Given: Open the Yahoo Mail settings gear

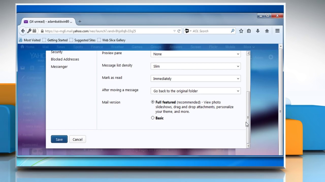Looking at the screenshot, I should click(x=271, y=57).
